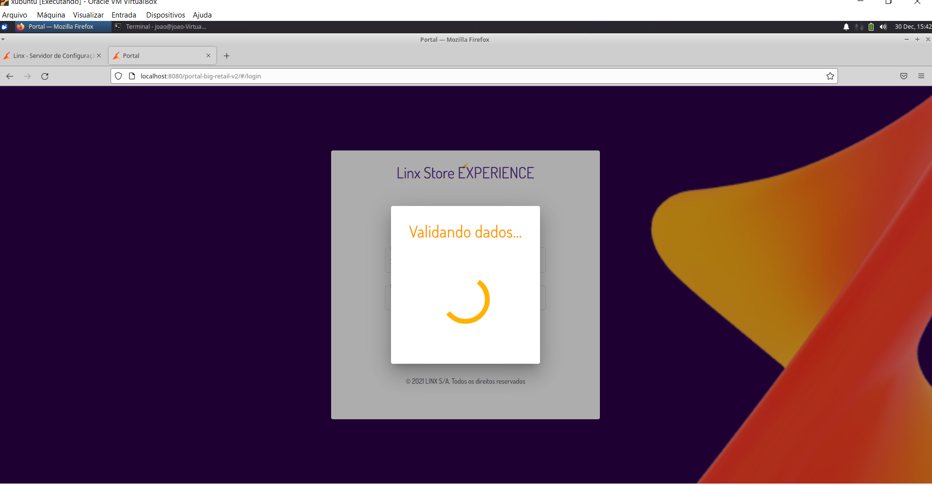Viewport: 932px width, 485px height.
Task: Click the "Validando dados..." heading
Action: pyautogui.click(x=466, y=232)
